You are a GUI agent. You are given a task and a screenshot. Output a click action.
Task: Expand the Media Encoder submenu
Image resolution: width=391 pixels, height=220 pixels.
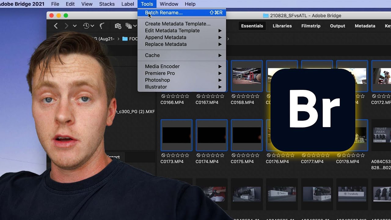click(x=220, y=66)
